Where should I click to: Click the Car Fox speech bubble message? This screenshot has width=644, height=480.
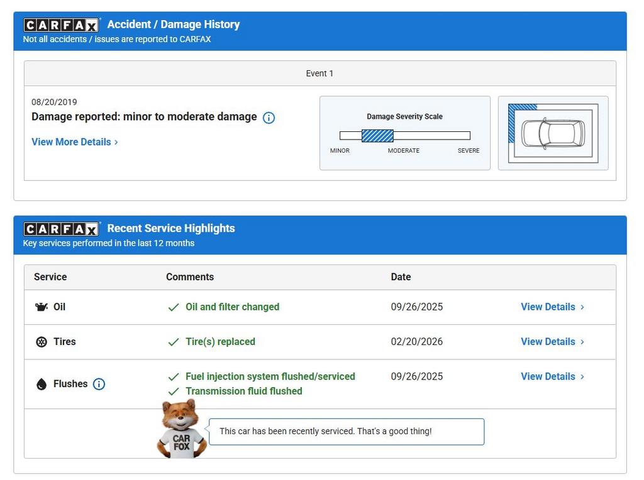pyautogui.click(x=346, y=432)
